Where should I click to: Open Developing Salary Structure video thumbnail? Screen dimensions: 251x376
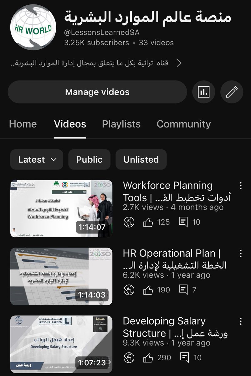61,344
